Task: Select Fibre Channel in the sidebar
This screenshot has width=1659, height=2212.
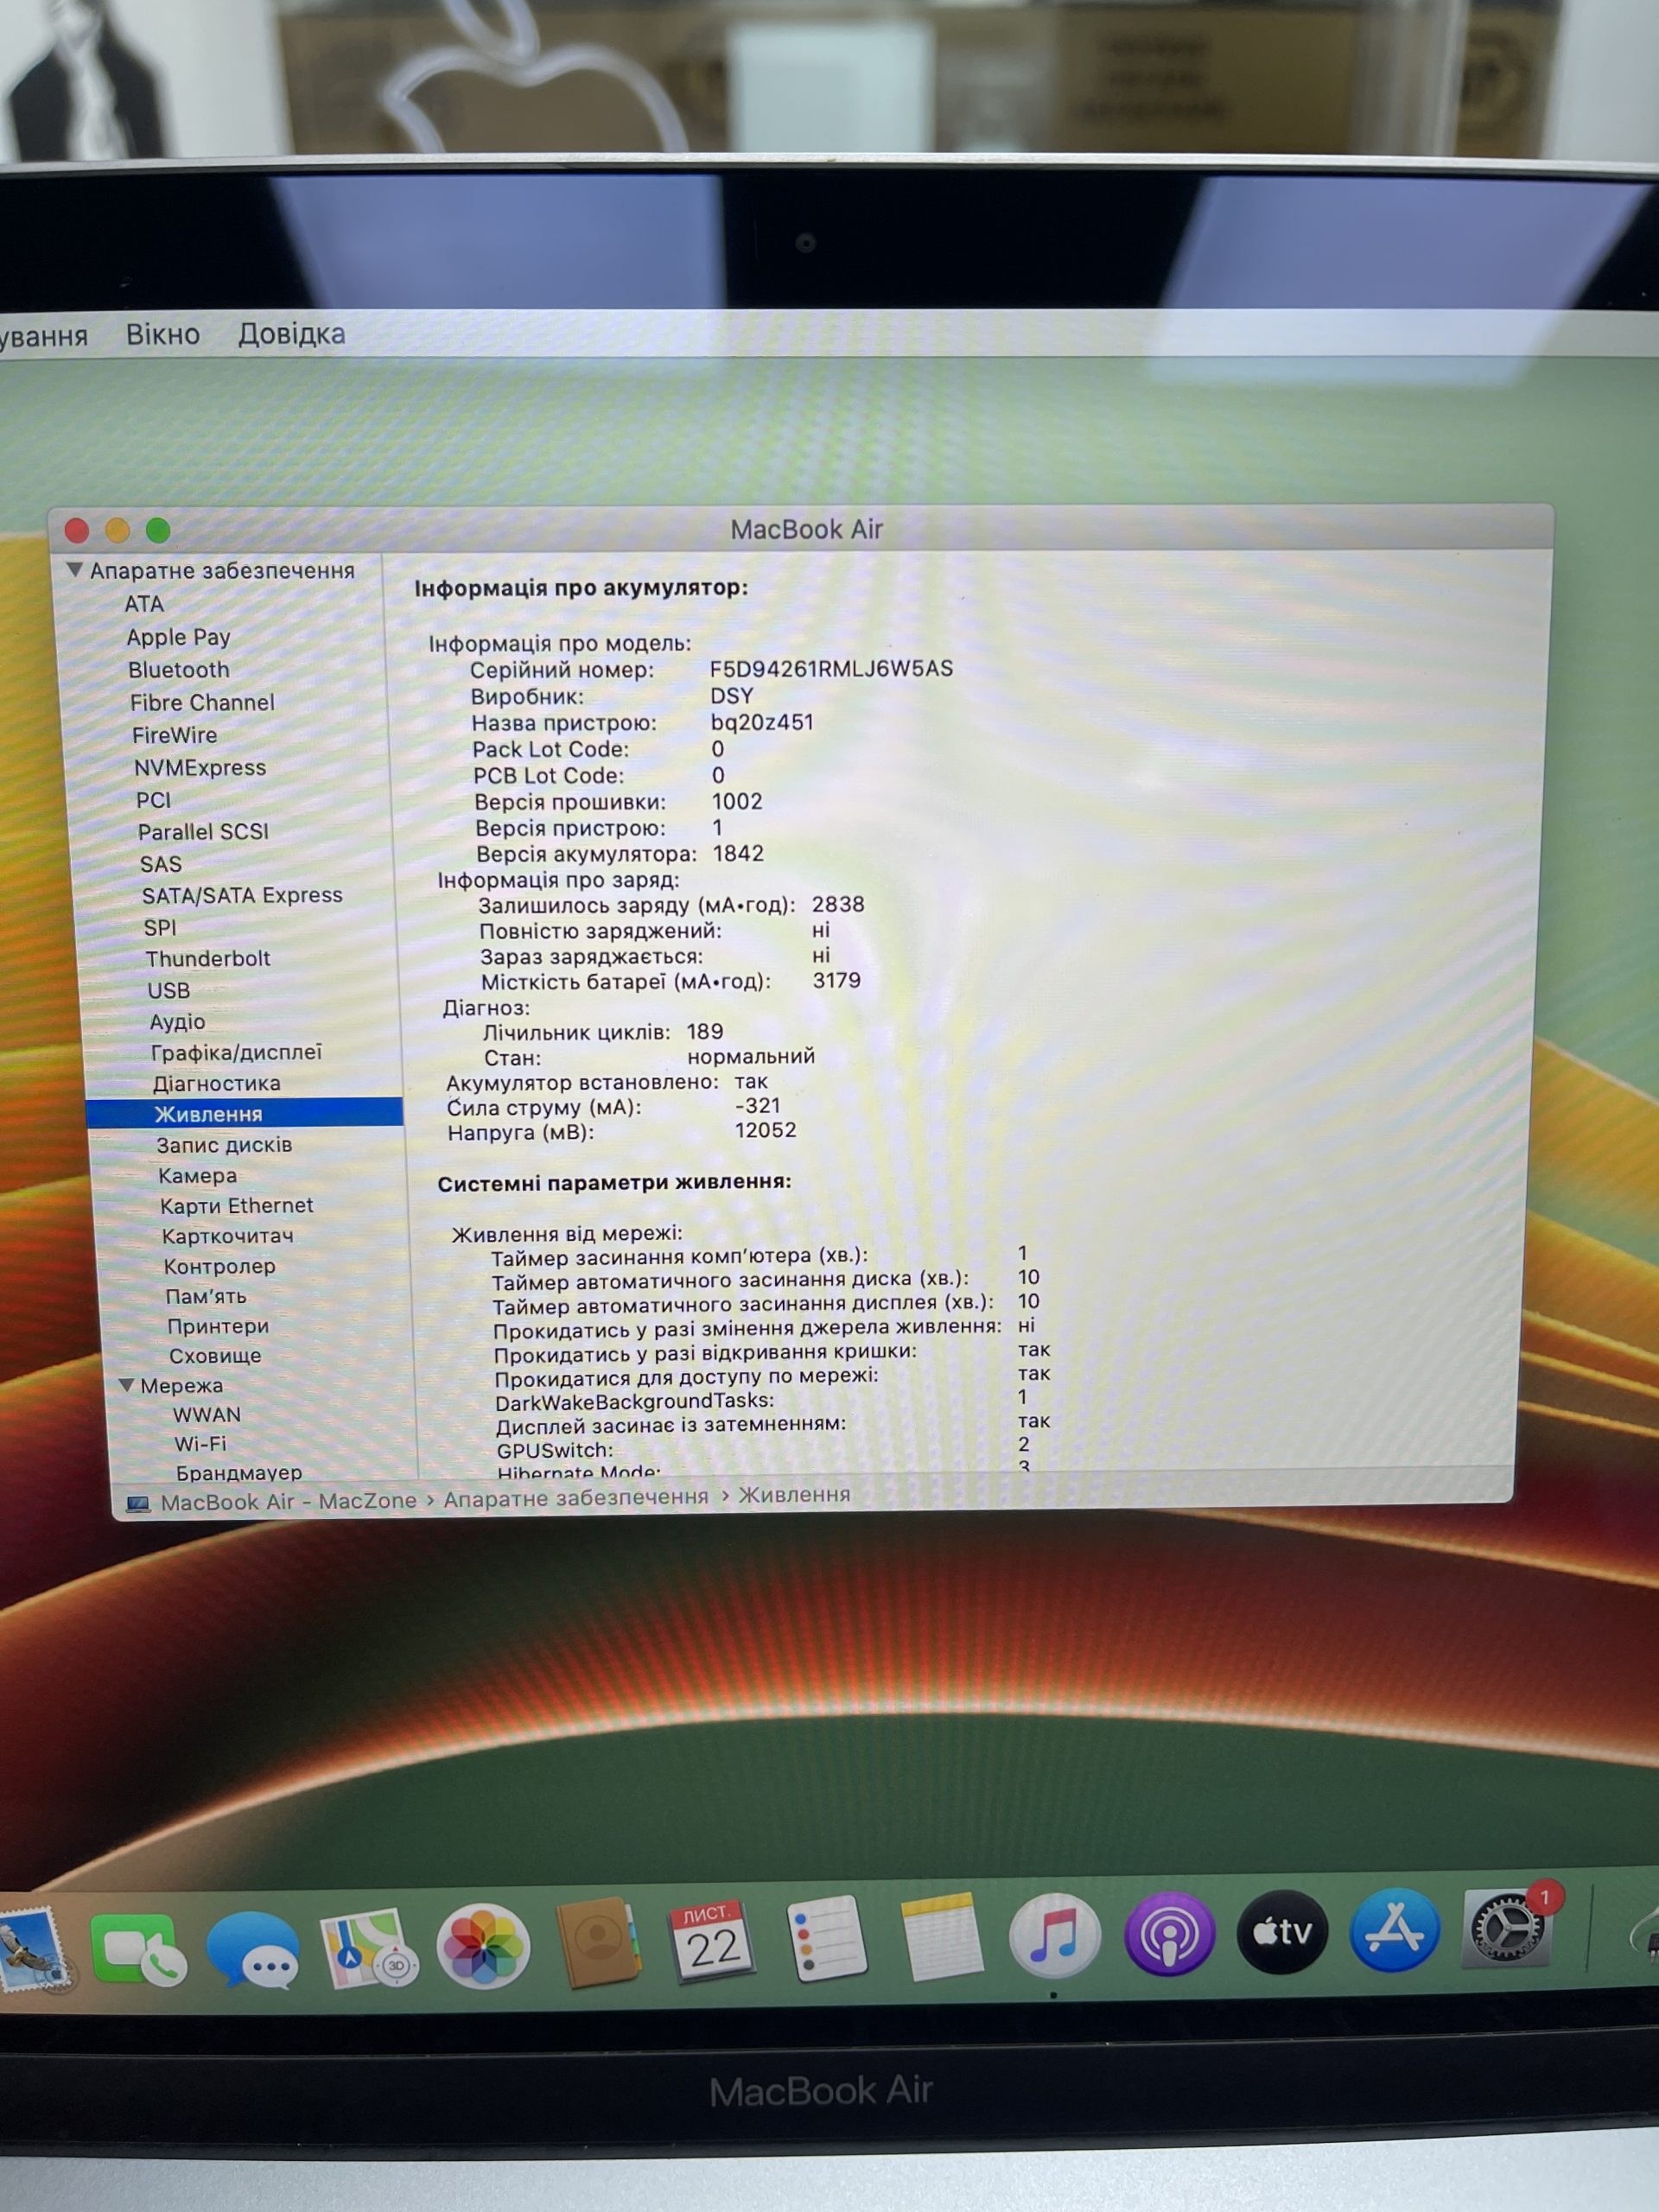Action: (x=202, y=703)
